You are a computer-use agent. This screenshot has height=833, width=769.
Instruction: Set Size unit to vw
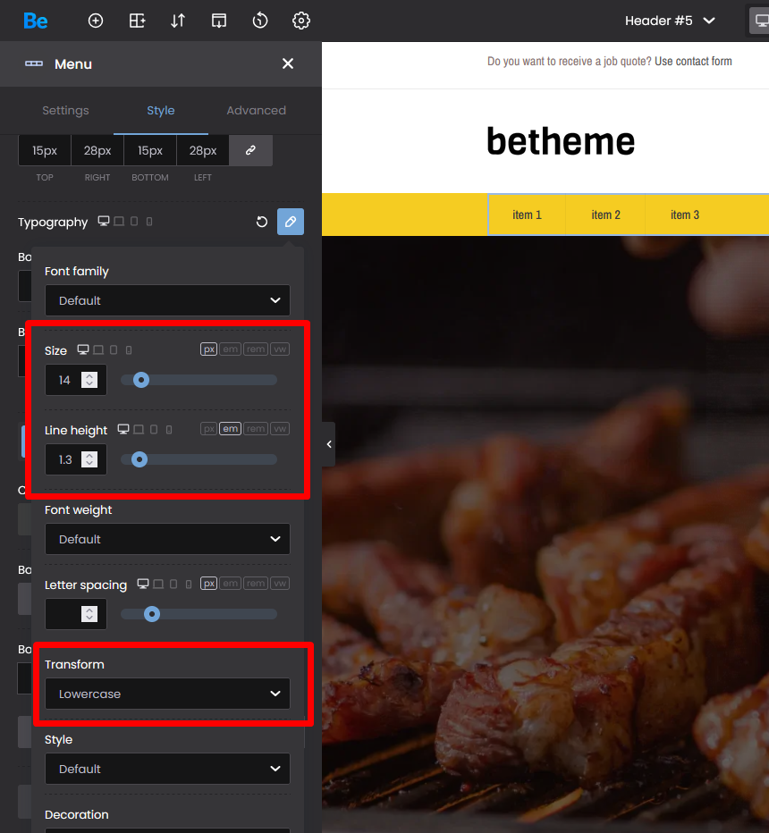tap(280, 349)
